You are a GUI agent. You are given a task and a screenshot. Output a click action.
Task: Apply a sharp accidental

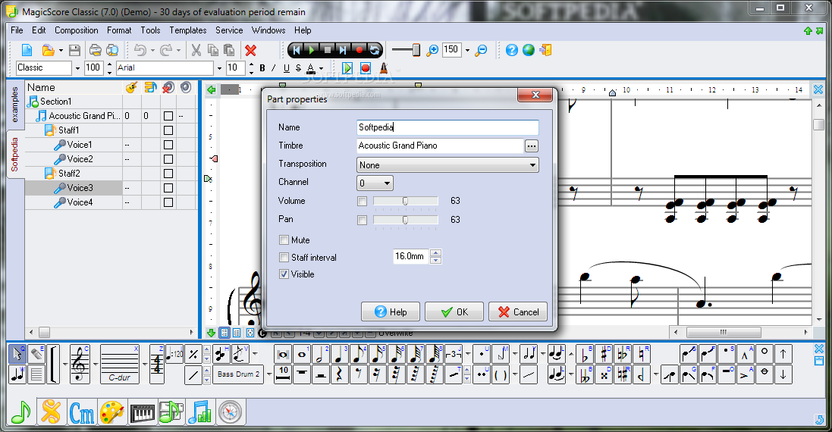(x=604, y=354)
